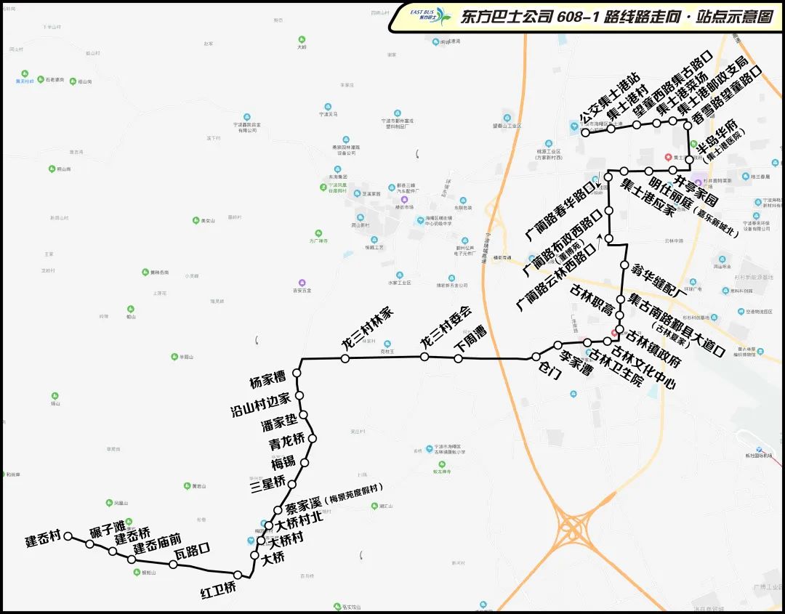Viewport: 785px width, 614px height.
Task: Click the green 大岭 mountain marker icon
Action: click(302, 39)
